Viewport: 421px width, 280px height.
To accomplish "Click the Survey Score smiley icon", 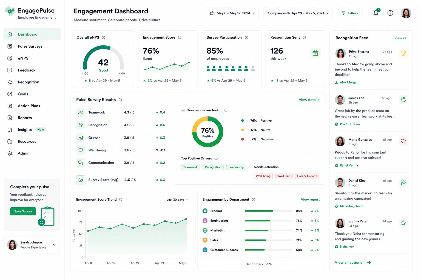I will click(81, 180).
